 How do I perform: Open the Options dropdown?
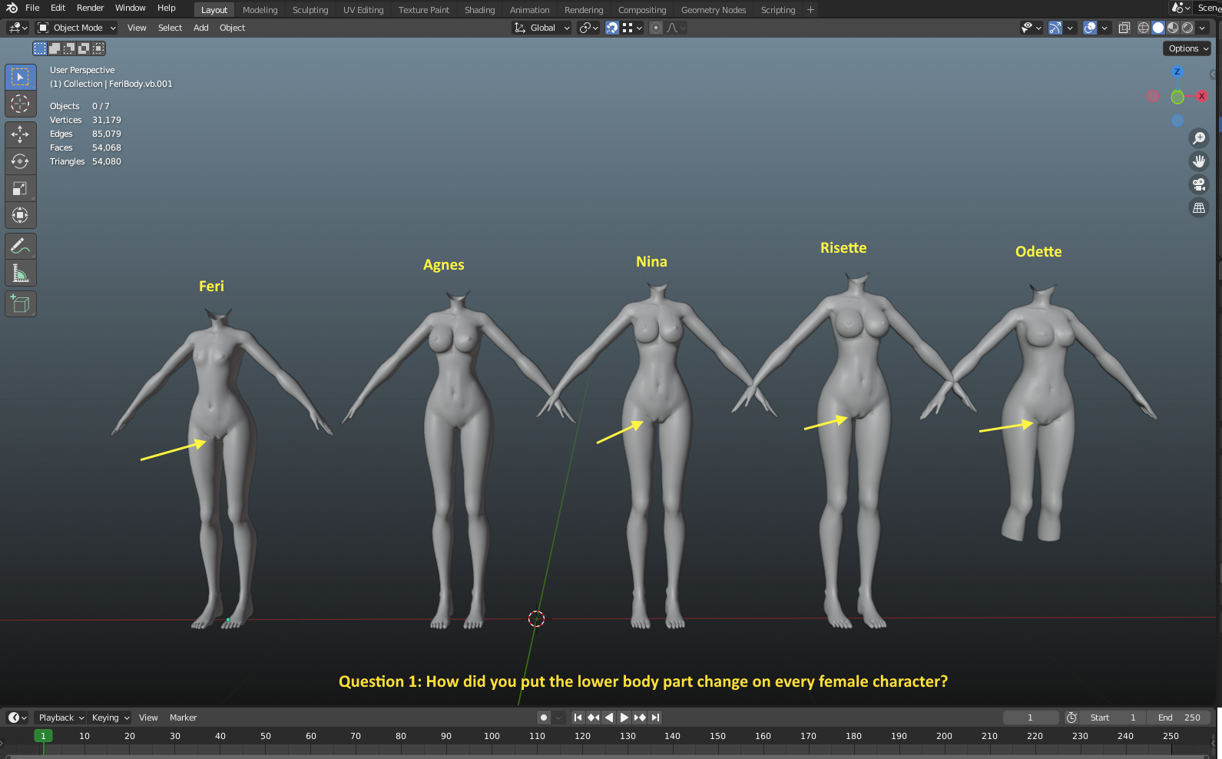pyautogui.click(x=1188, y=48)
